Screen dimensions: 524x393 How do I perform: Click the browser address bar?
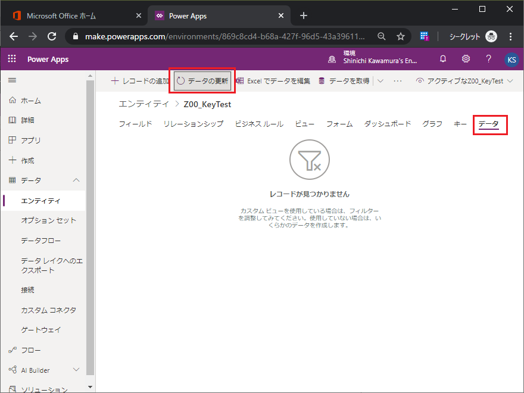(x=224, y=36)
